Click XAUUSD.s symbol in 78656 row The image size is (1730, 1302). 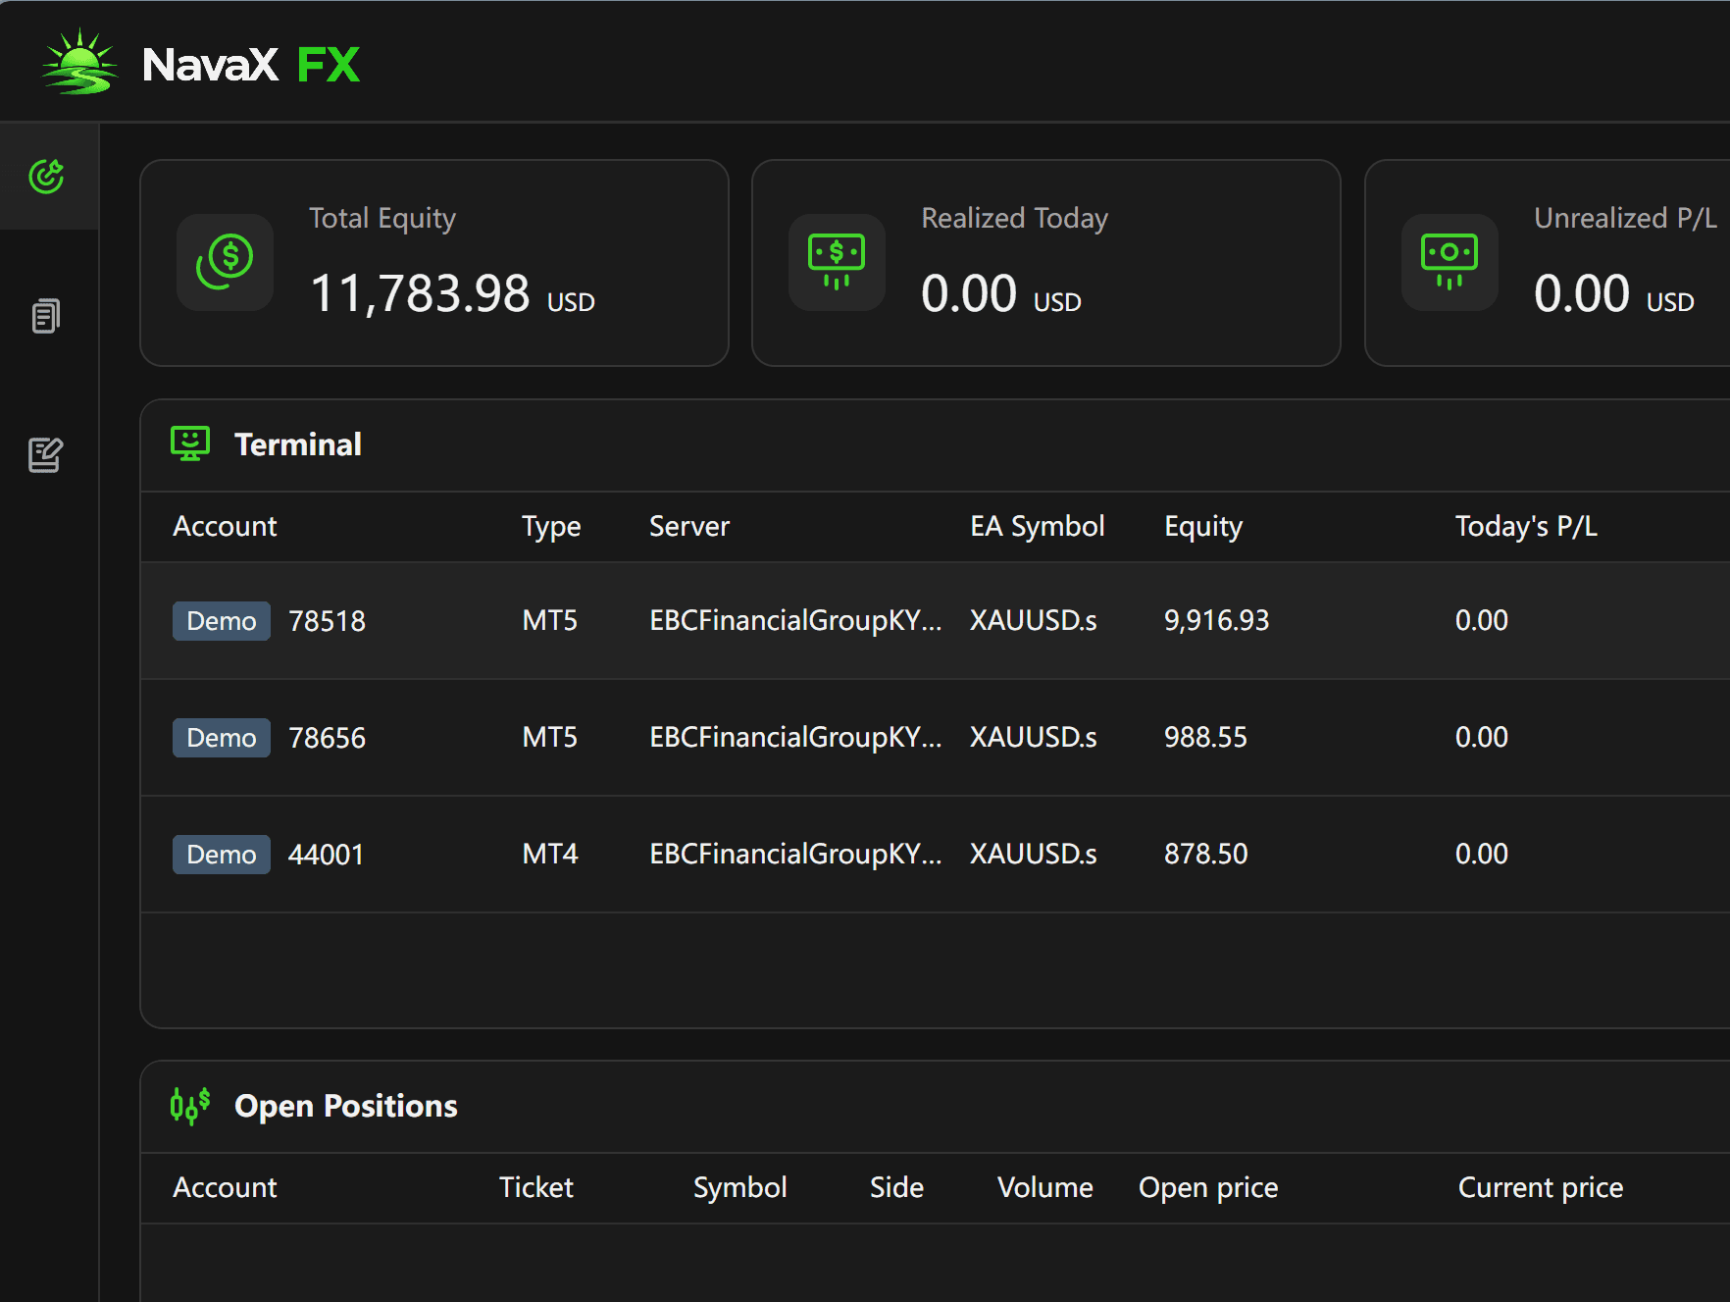[1034, 737]
